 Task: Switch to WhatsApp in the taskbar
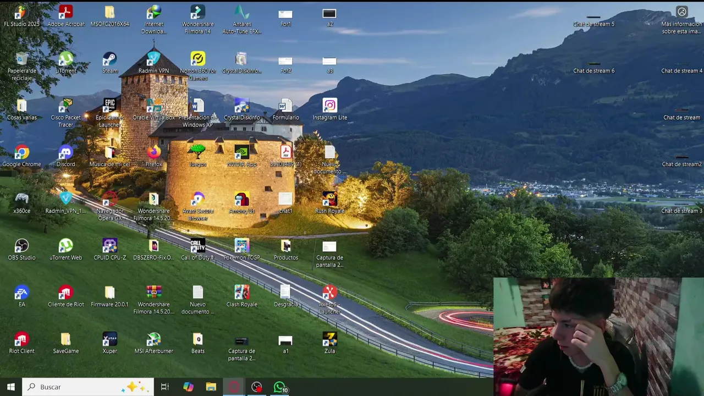coord(279,387)
